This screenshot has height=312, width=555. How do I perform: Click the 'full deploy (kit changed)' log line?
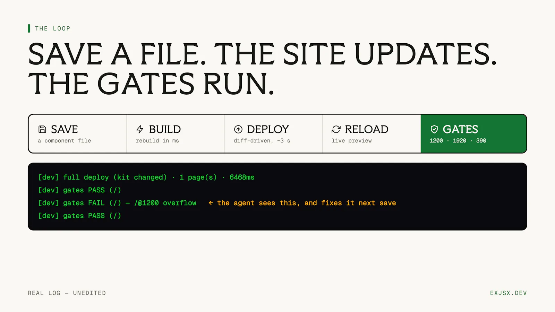[x=146, y=177]
